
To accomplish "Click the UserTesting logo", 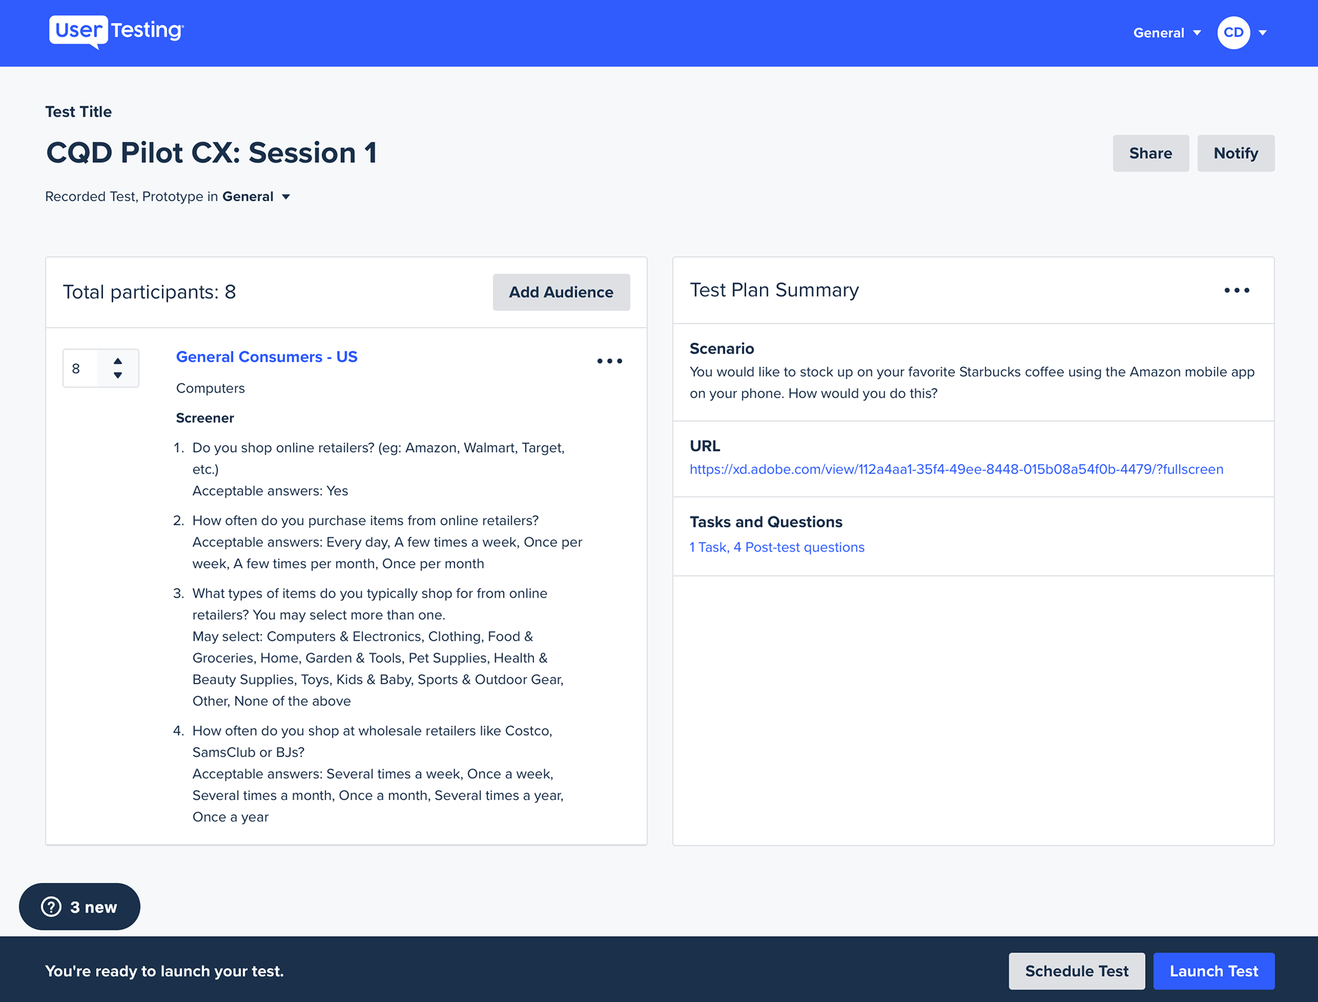I will coord(116,32).
